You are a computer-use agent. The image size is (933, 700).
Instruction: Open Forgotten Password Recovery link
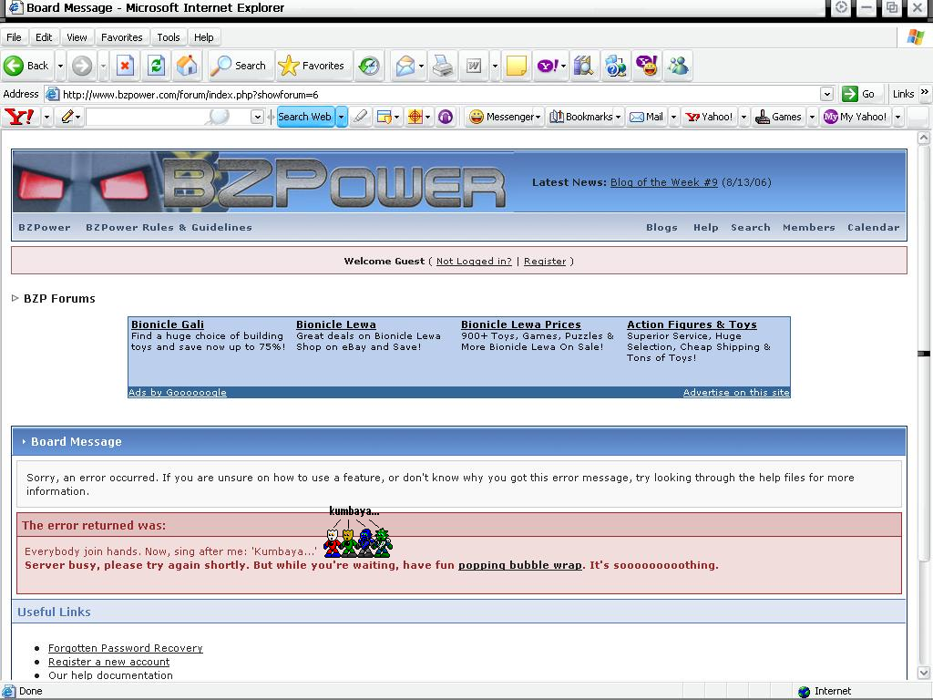point(126,648)
